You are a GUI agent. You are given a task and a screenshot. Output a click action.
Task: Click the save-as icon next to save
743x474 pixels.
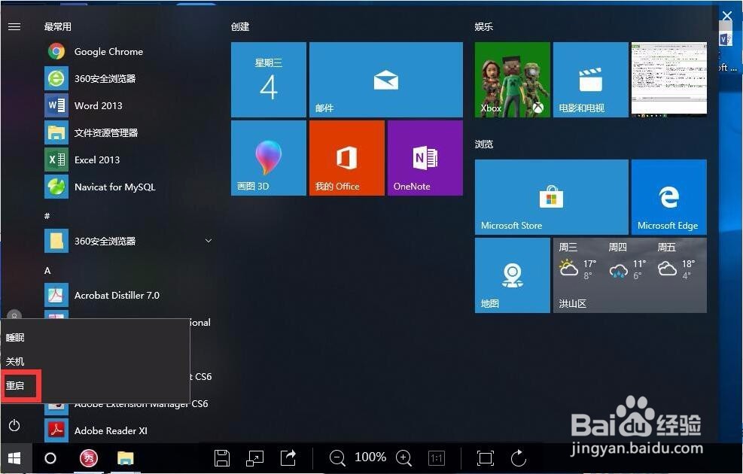(255, 458)
